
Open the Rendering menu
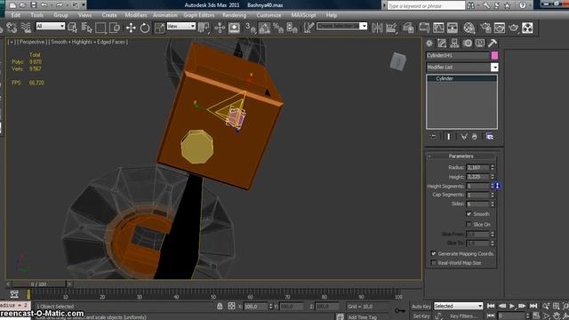(x=234, y=15)
